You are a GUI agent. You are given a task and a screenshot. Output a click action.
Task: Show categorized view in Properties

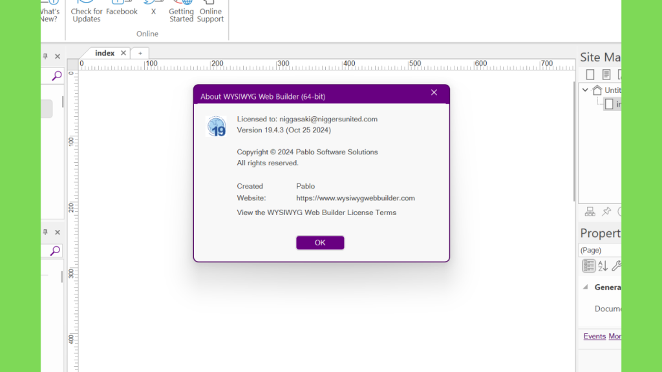(588, 265)
